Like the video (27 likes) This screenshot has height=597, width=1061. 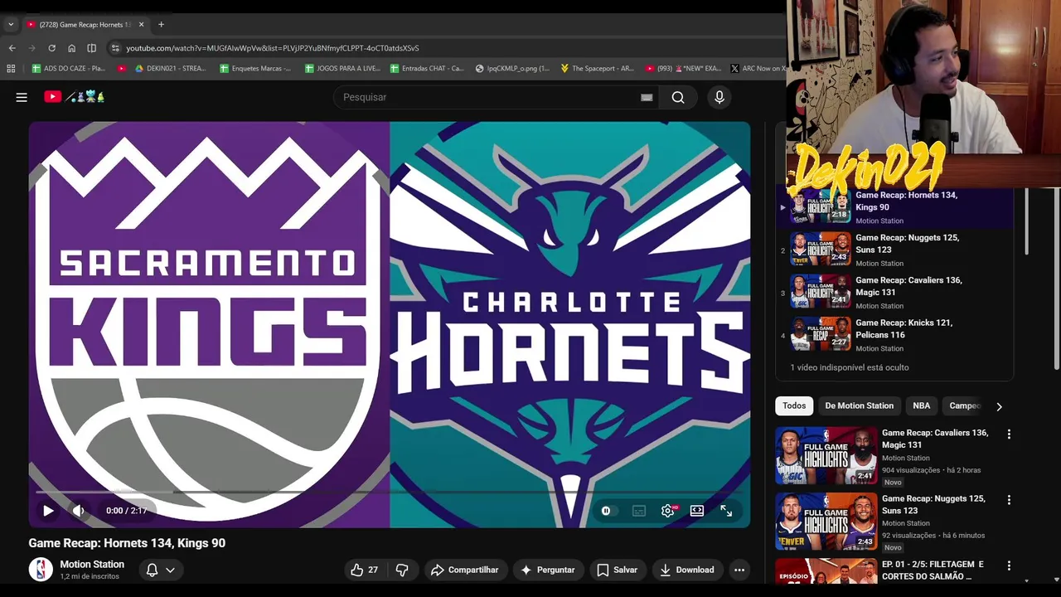coord(365,570)
